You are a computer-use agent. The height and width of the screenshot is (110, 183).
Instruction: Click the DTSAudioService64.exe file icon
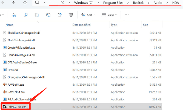click(5, 62)
